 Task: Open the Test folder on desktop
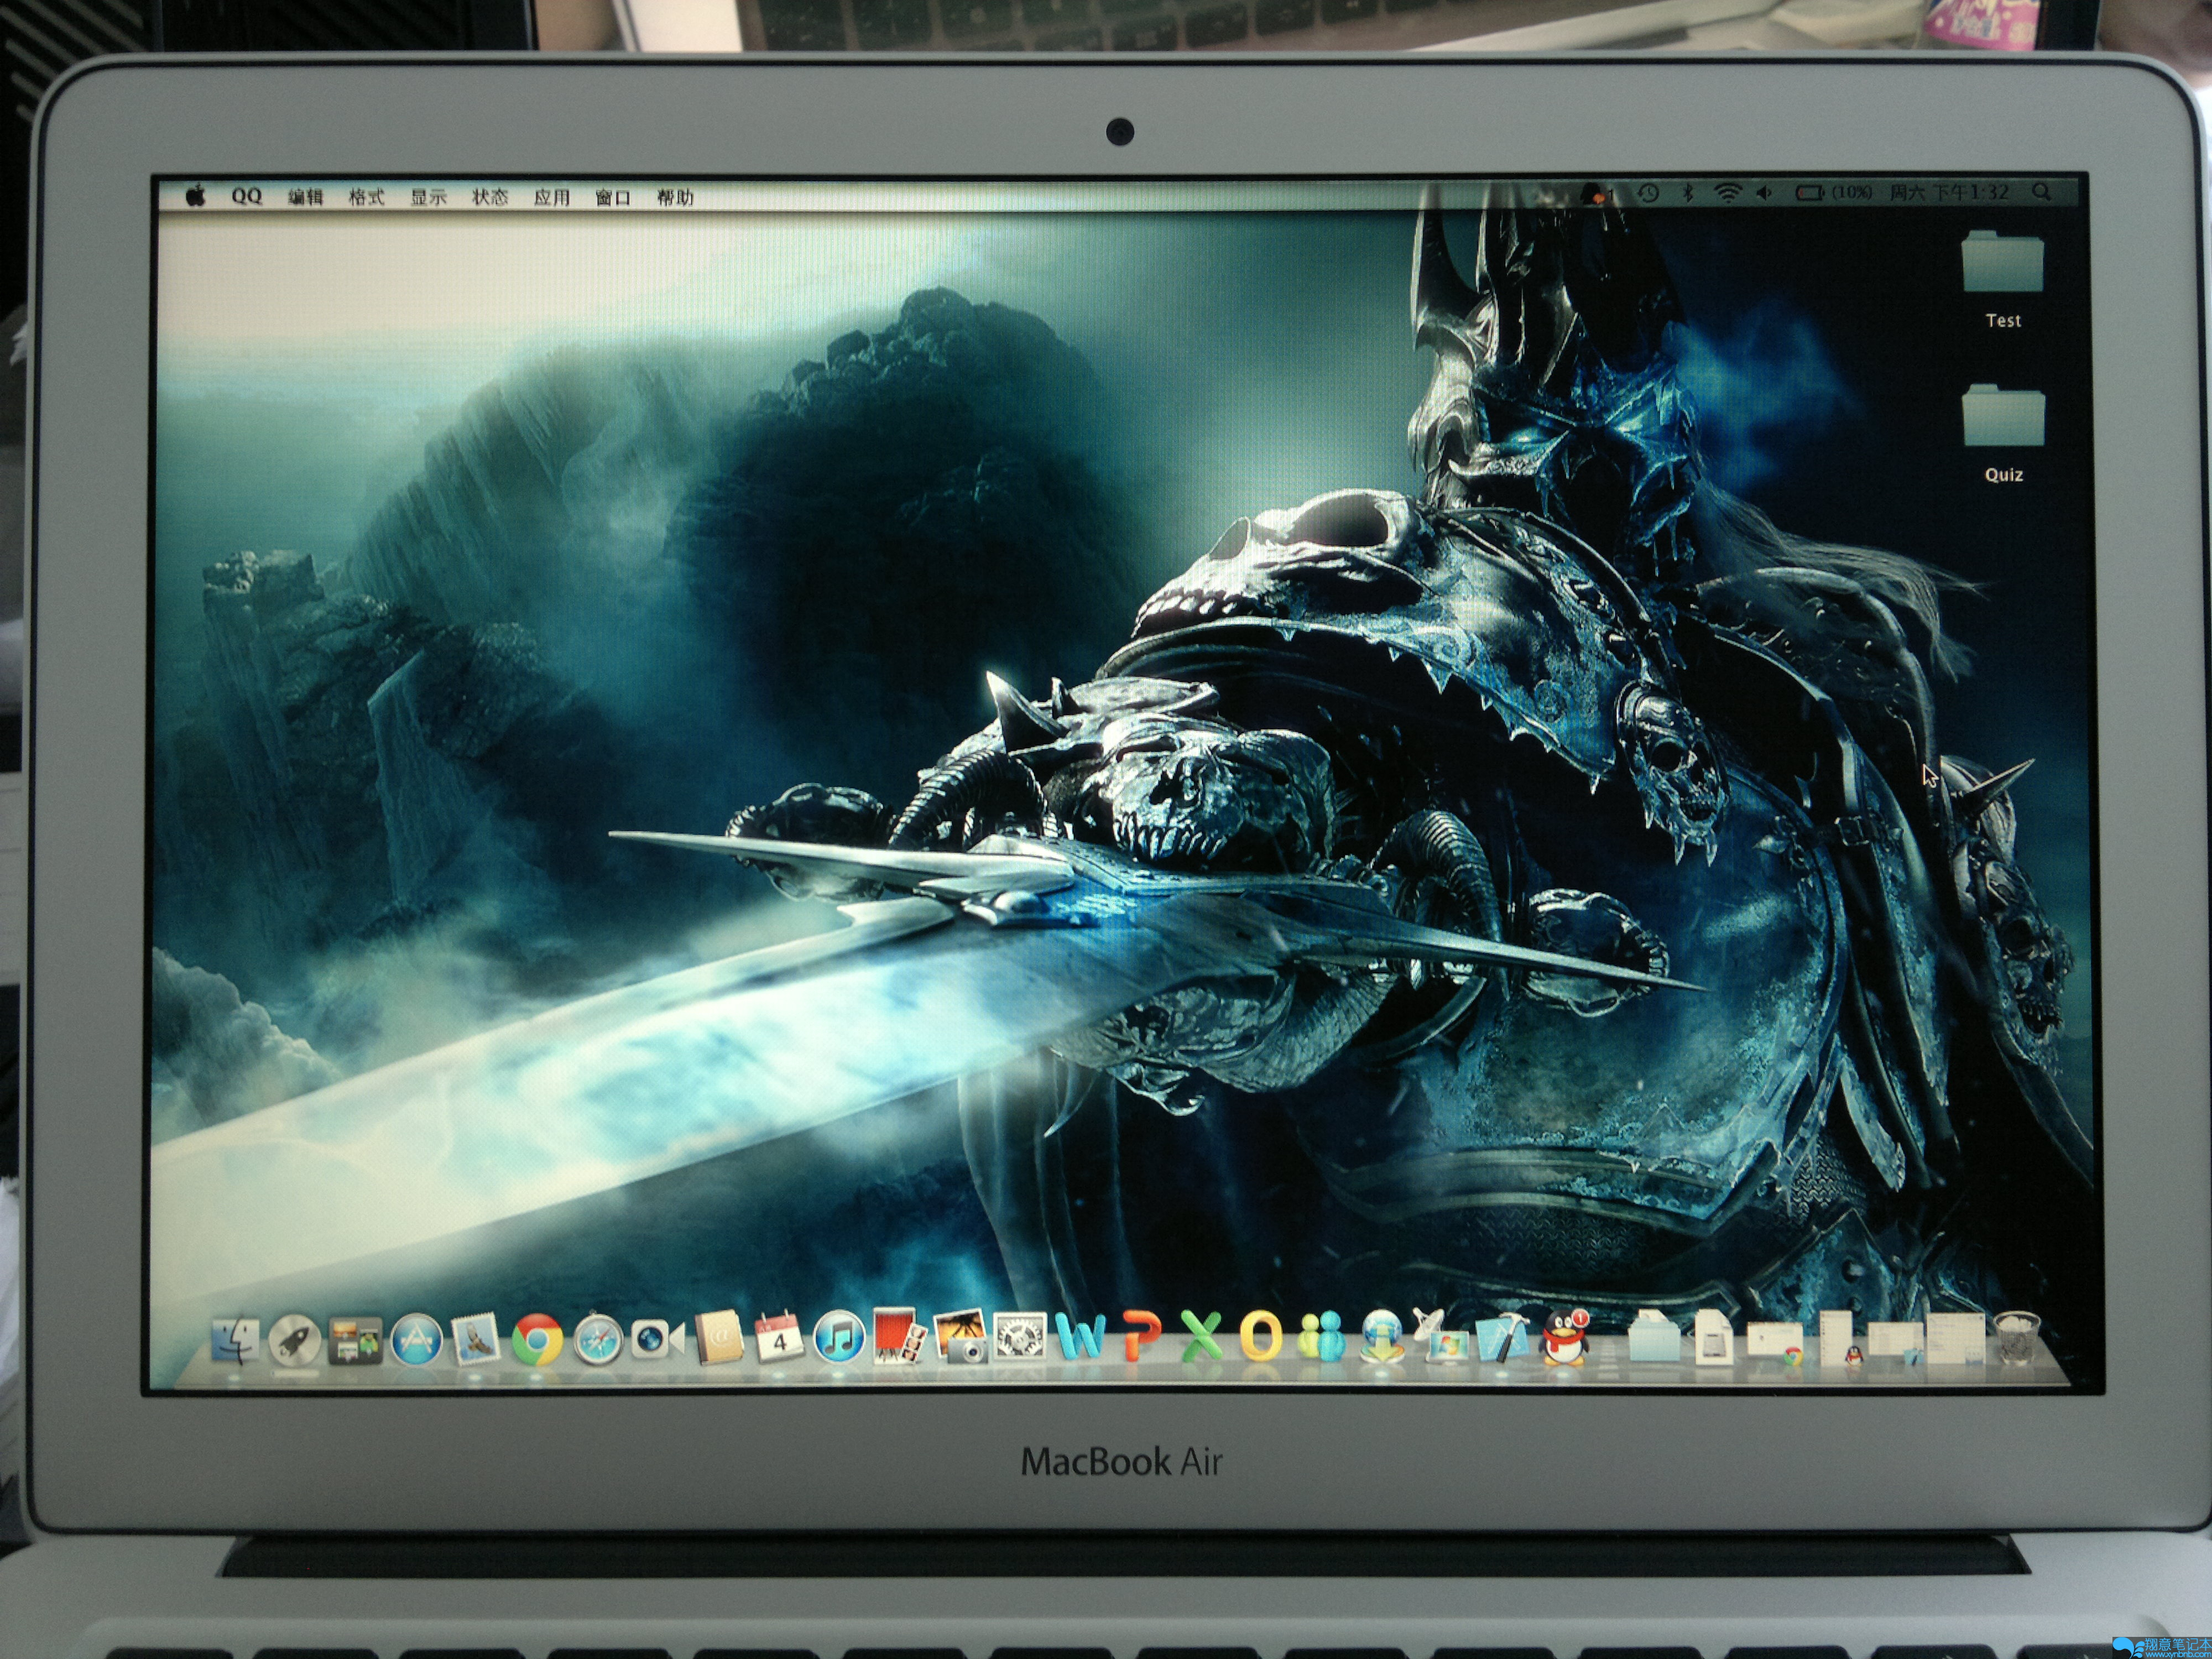[2003, 279]
